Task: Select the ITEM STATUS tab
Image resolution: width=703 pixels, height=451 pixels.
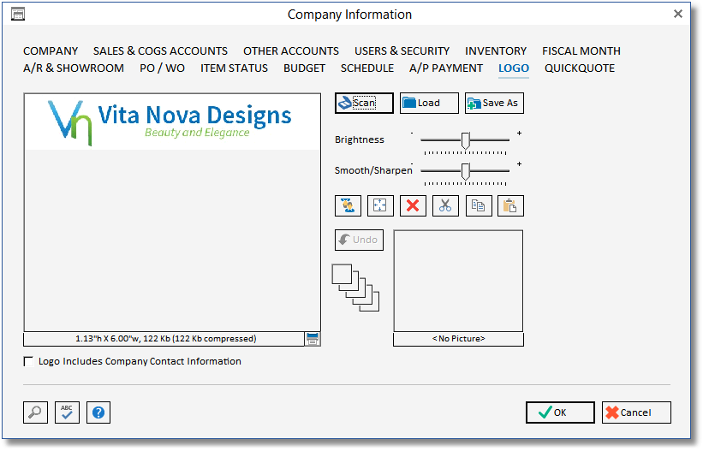Action: (234, 68)
